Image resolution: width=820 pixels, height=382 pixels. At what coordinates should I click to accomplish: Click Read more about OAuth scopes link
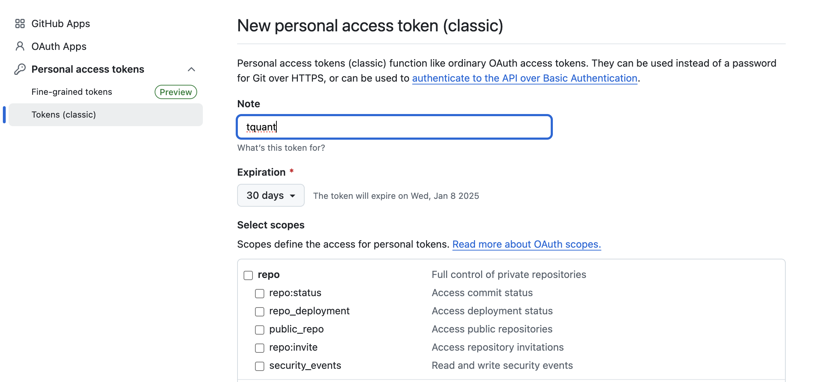526,244
